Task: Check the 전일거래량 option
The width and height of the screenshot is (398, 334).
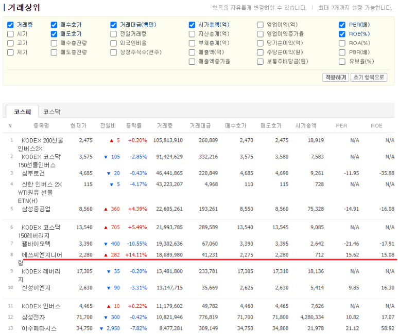Action: point(113,34)
